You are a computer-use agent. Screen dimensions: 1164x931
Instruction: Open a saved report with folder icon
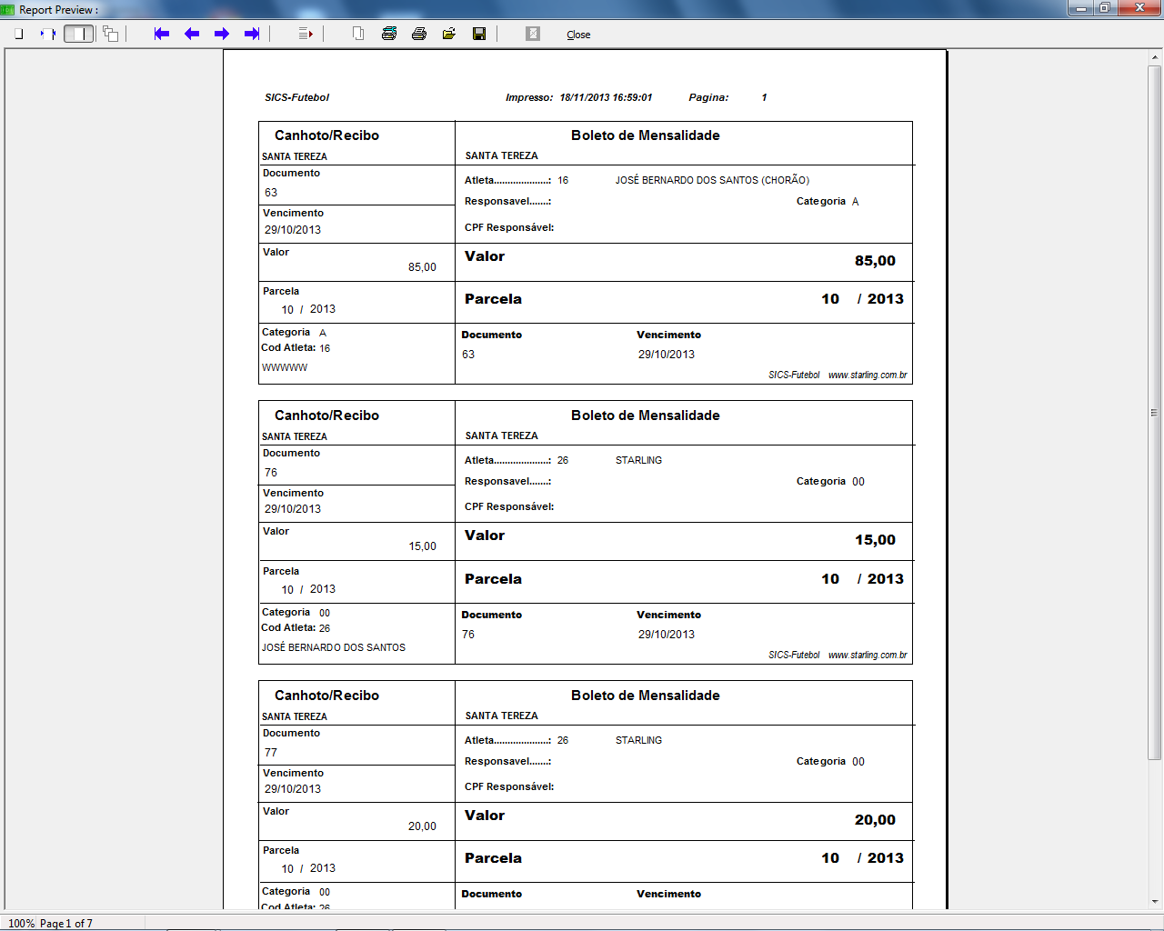pyautogui.click(x=449, y=34)
